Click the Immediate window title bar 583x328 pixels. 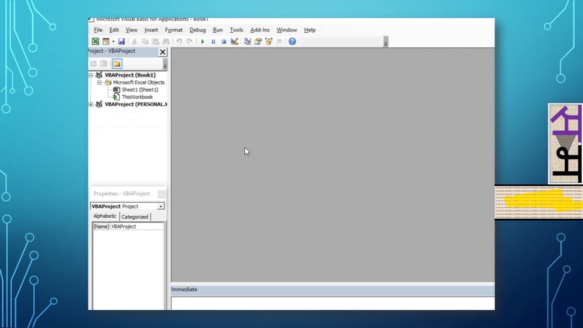(x=332, y=289)
